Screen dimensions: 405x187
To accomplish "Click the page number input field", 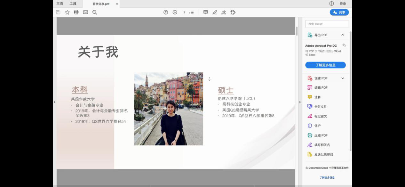I will click(184, 12).
